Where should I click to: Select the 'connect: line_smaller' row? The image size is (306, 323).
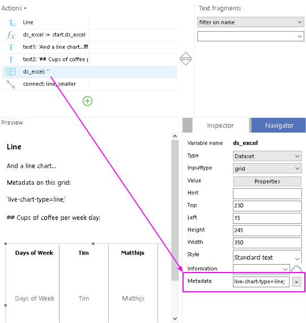[x=90, y=84]
